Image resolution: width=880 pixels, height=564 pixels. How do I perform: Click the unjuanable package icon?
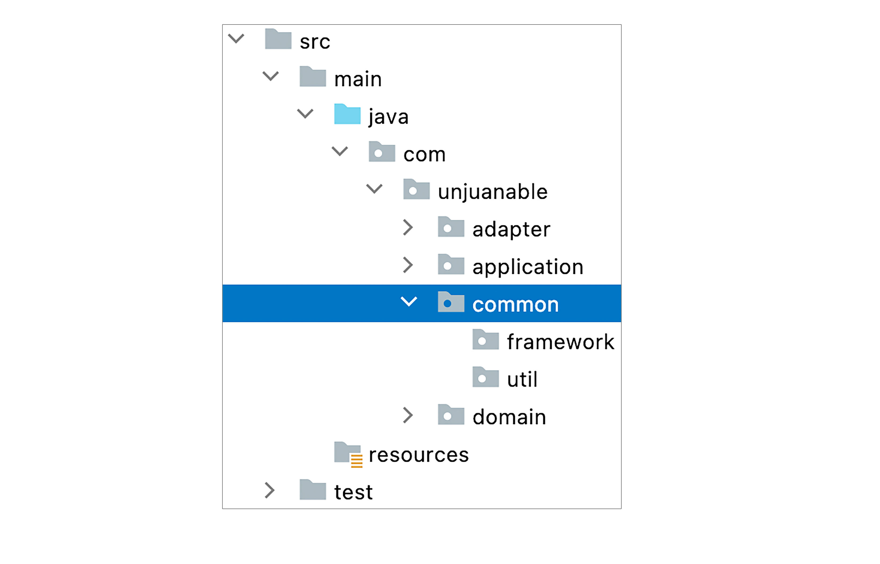point(416,190)
